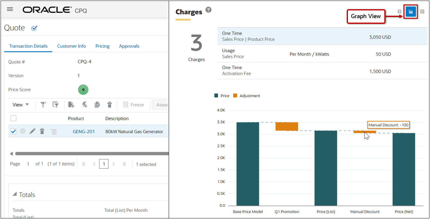430x219 pixels.
Task: Edit the GENG-201 row with pencil icon
Action: (x=33, y=131)
